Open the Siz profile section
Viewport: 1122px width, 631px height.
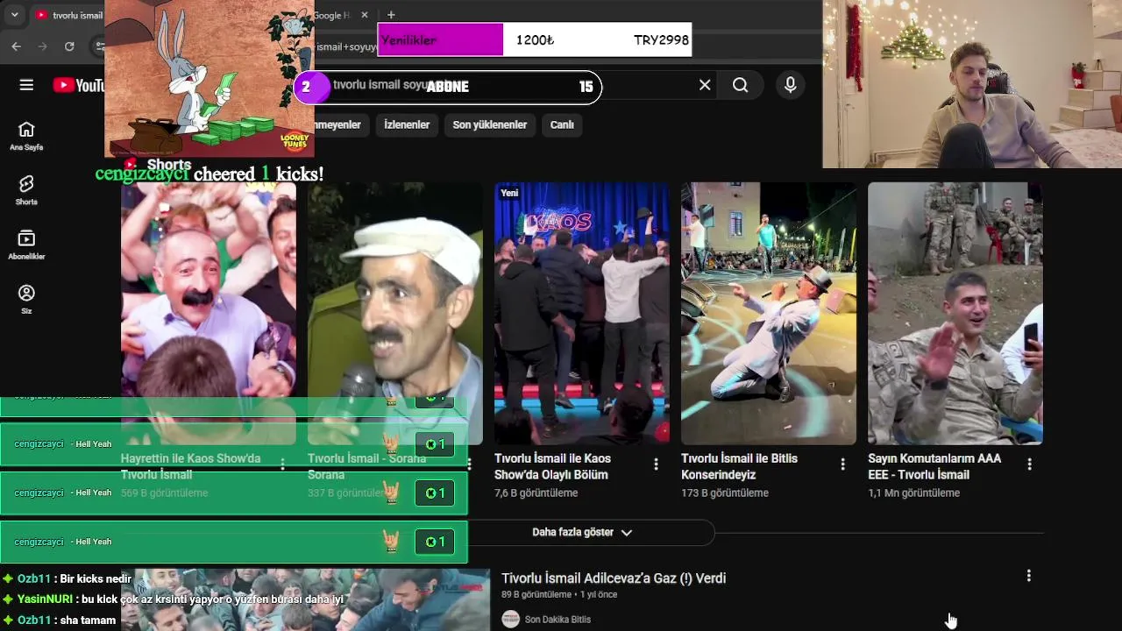[26, 299]
